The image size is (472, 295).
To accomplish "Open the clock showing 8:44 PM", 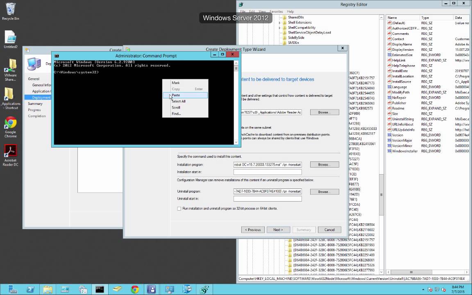I will pyautogui.click(x=458, y=289).
